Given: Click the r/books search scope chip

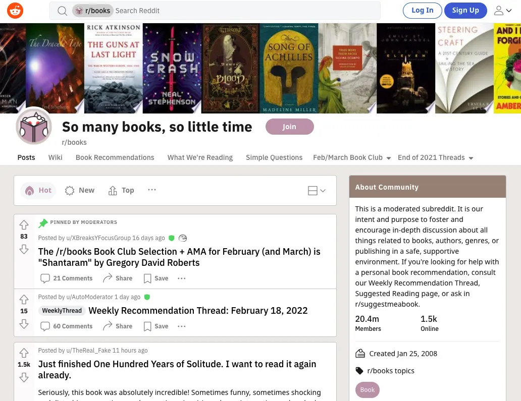Looking at the screenshot, I should pos(93,11).
